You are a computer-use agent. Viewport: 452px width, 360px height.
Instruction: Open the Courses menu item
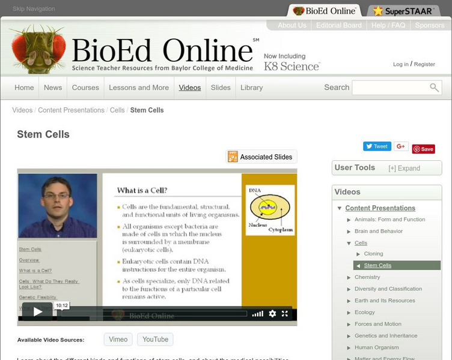[x=85, y=88]
